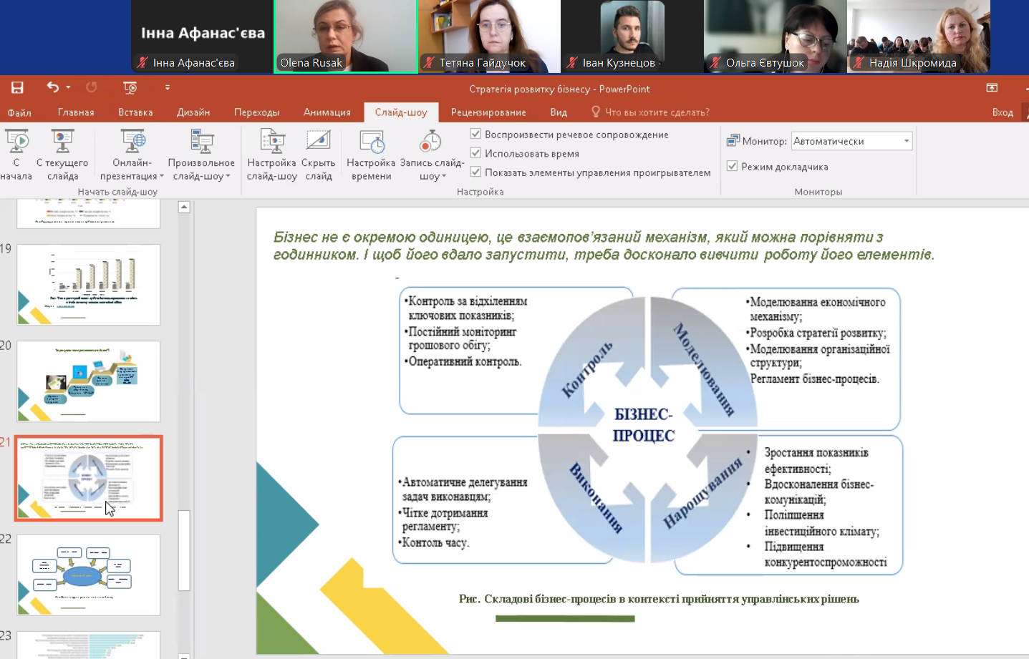Click Настройка времени rehearse timing icon
The width and height of the screenshot is (1029, 659).
pos(371,142)
